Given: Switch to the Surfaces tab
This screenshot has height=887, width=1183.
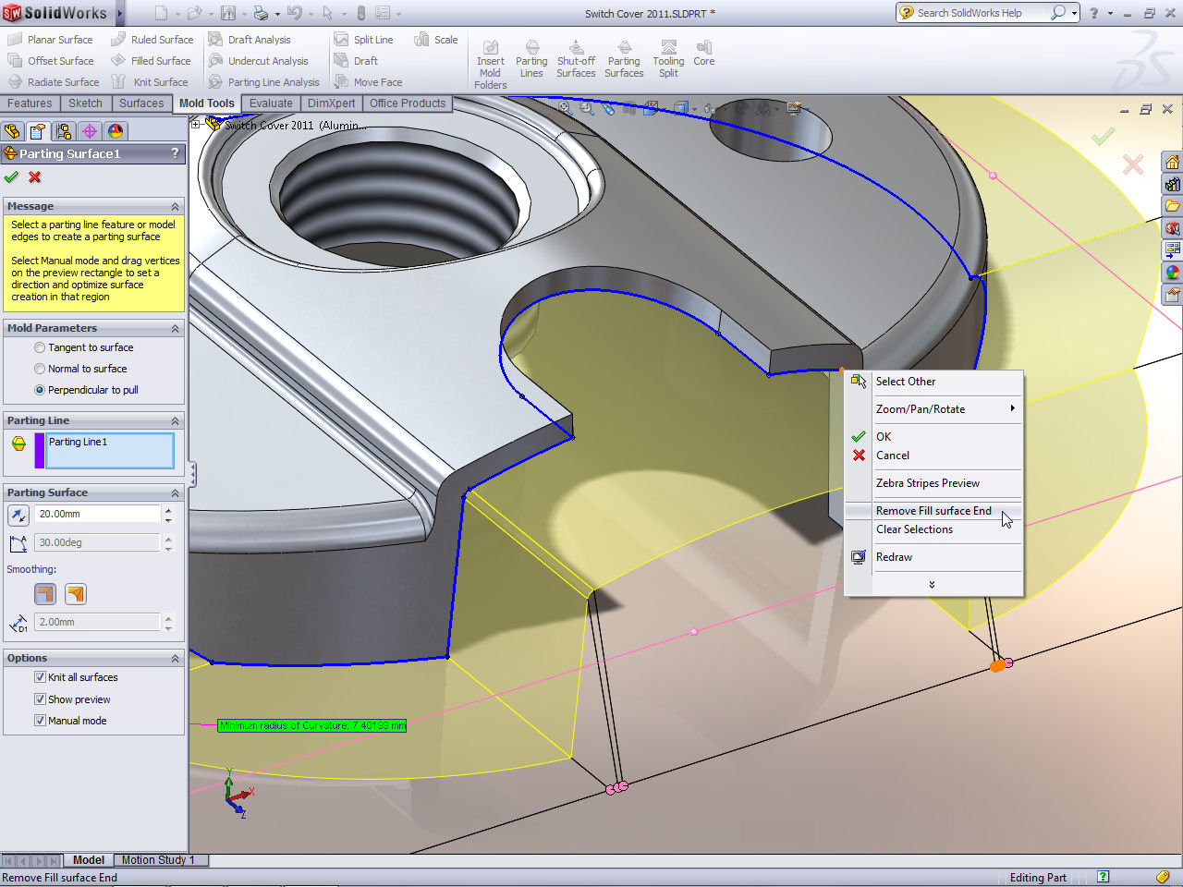Looking at the screenshot, I should click(141, 103).
